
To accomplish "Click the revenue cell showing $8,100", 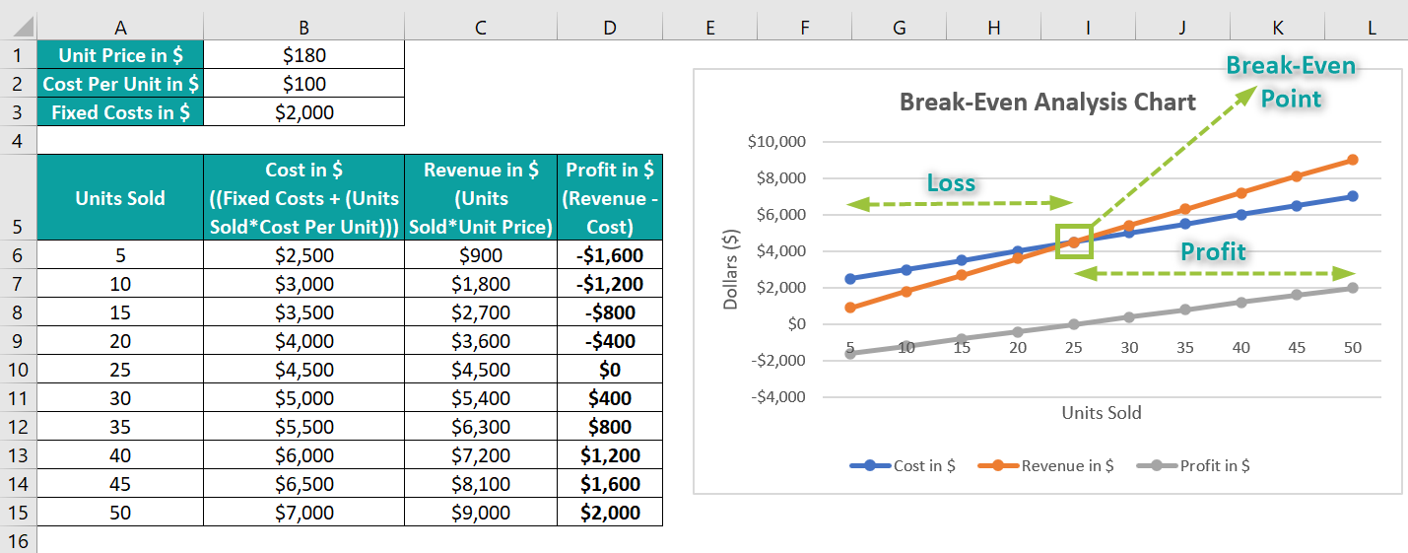I will (480, 484).
